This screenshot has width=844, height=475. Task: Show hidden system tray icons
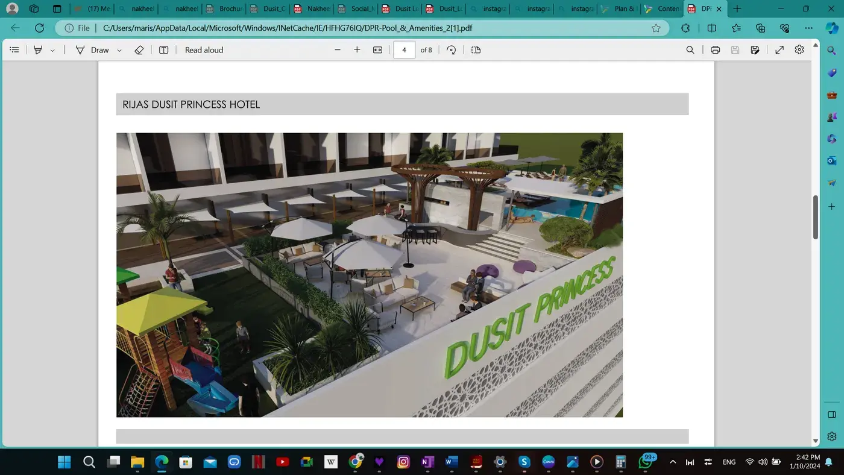[x=673, y=462]
